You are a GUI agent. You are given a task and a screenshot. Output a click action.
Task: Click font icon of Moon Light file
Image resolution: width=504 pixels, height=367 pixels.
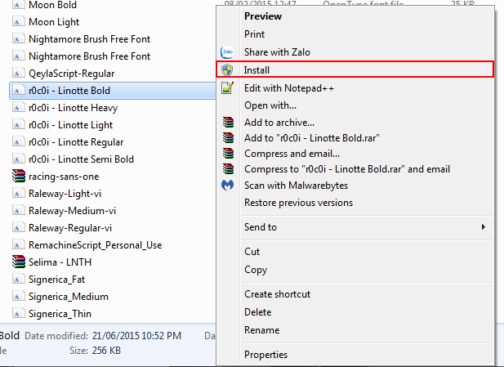19,22
